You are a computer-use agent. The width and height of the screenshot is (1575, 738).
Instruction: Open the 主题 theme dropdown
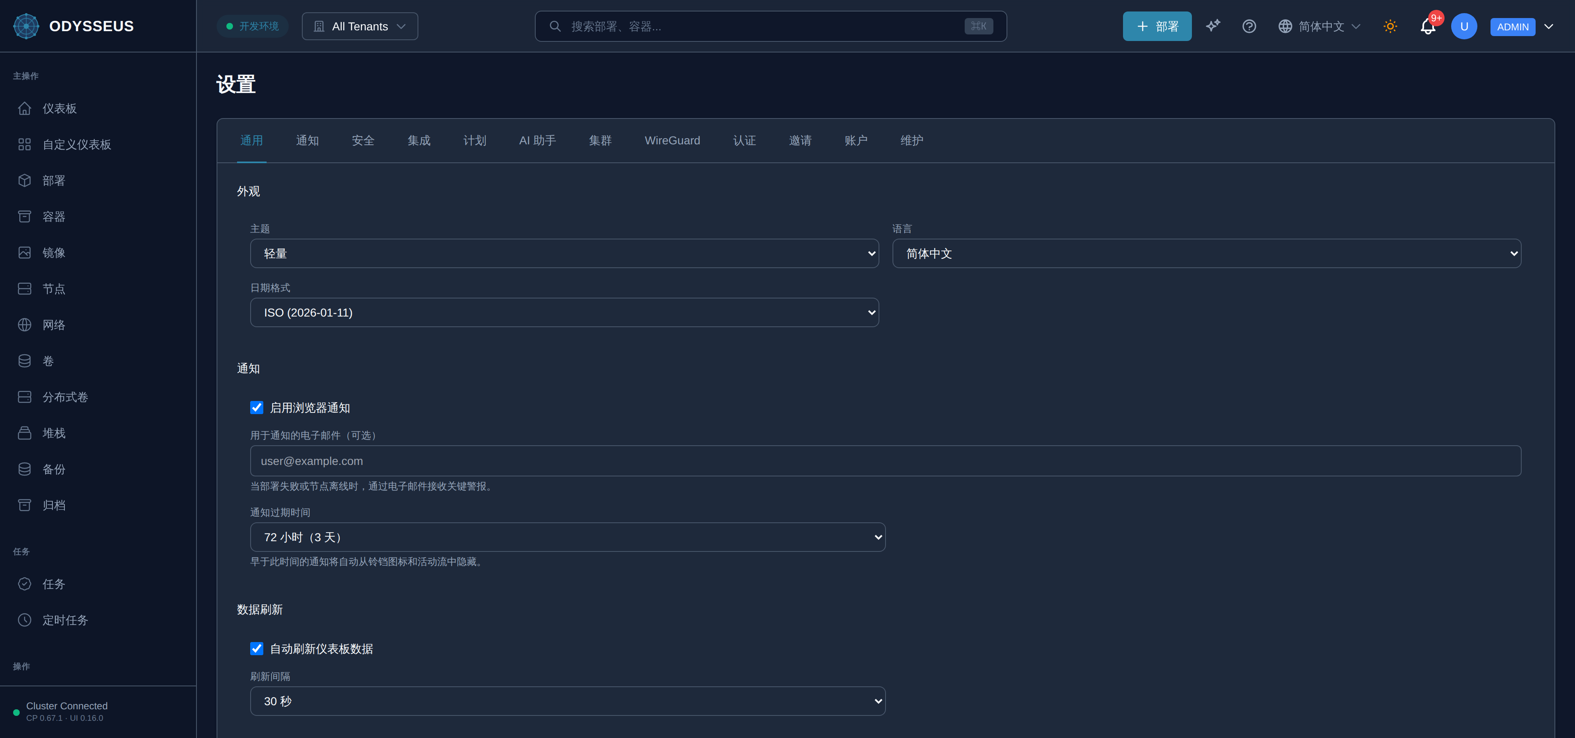tap(564, 253)
